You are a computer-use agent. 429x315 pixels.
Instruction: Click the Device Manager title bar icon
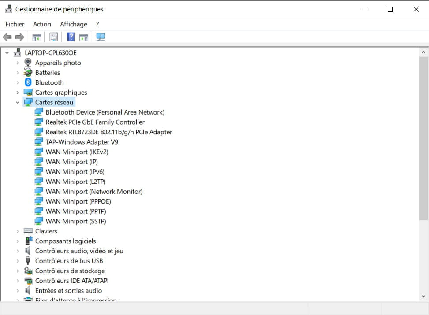coord(8,9)
